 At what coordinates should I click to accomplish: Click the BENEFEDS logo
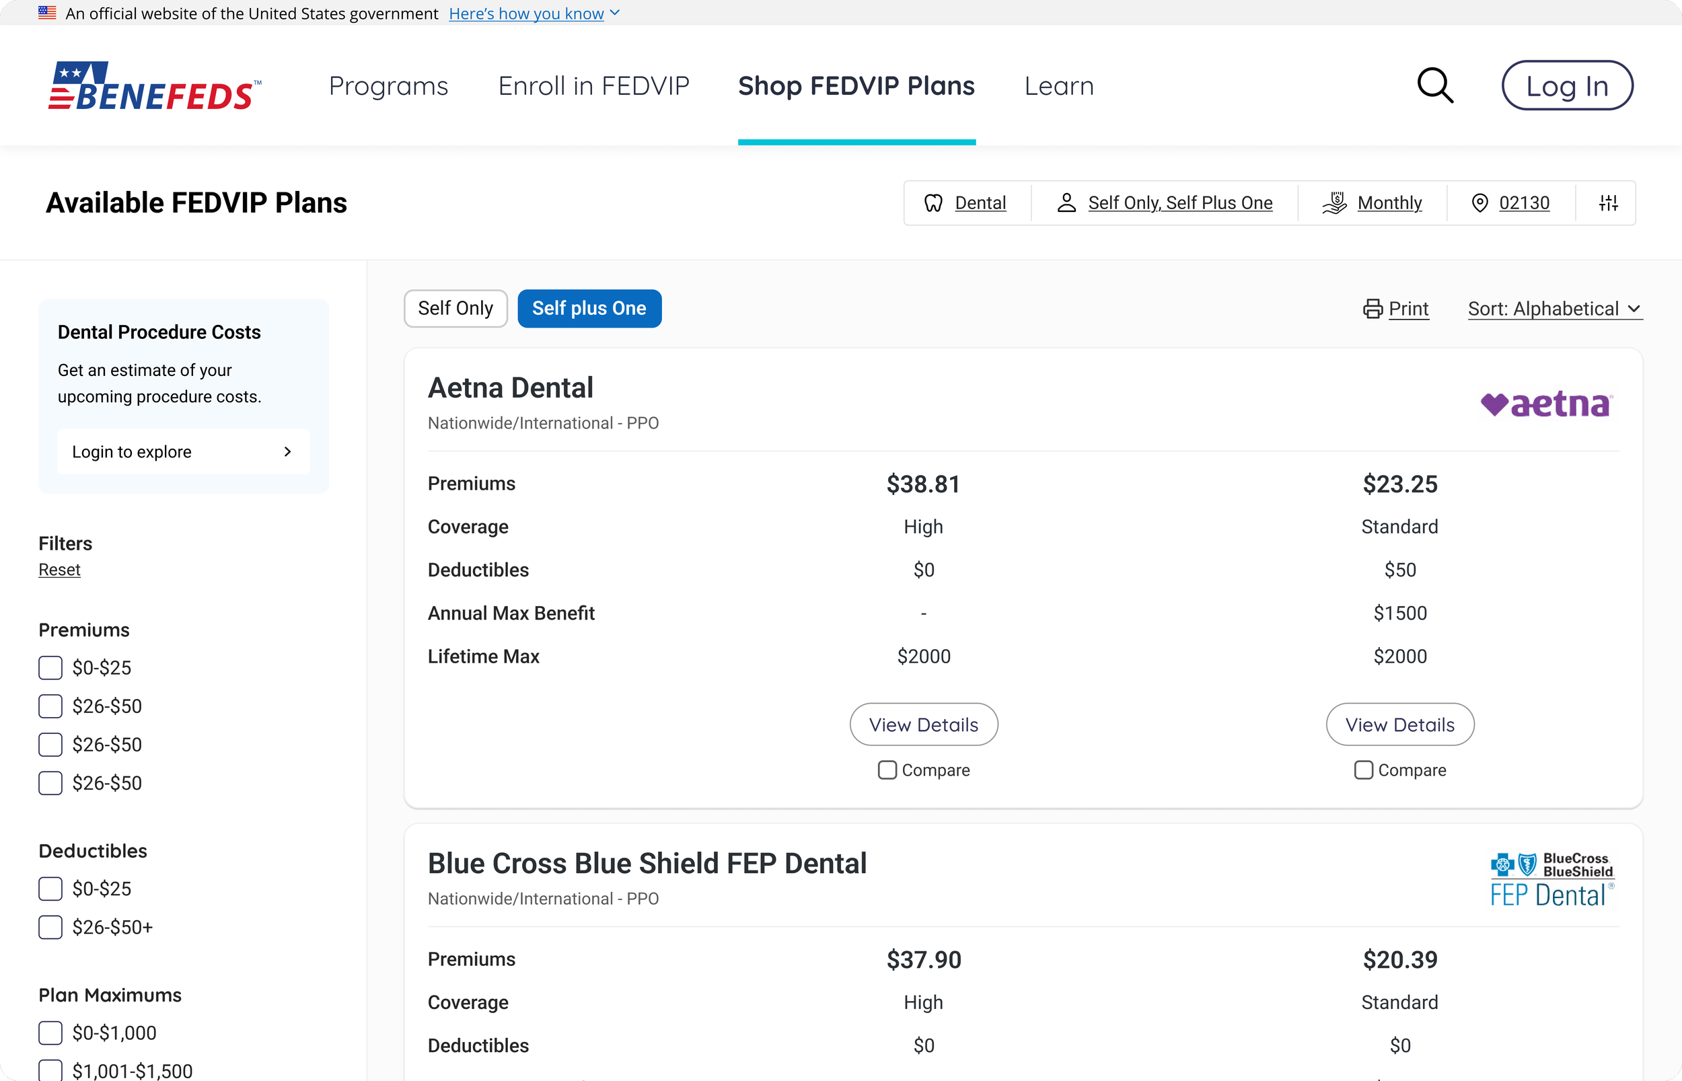coord(155,85)
